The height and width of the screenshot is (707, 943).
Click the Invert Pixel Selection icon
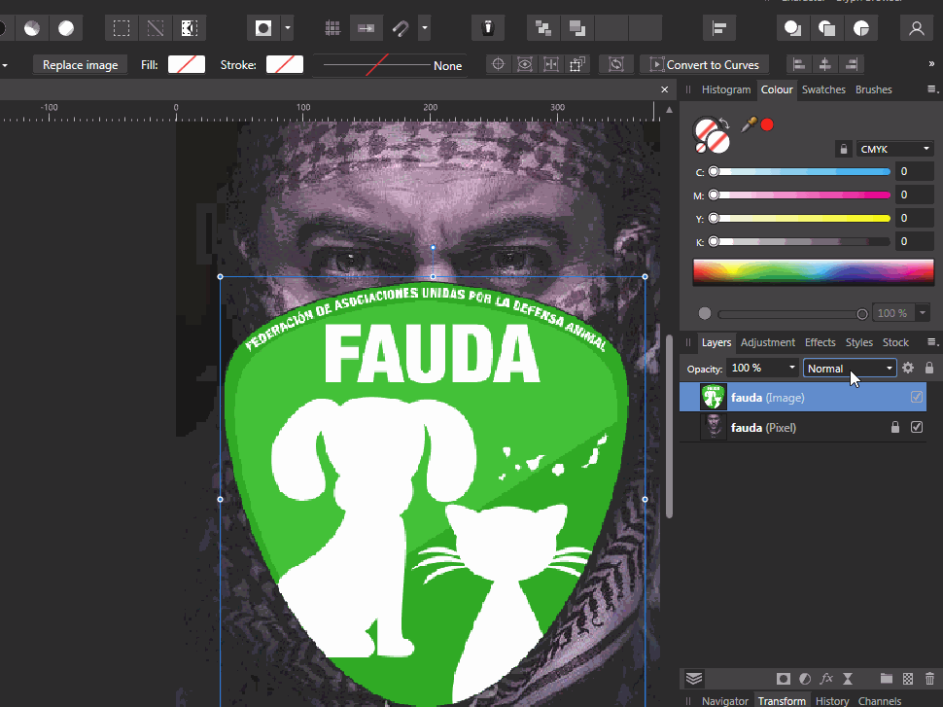pos(190,28)
